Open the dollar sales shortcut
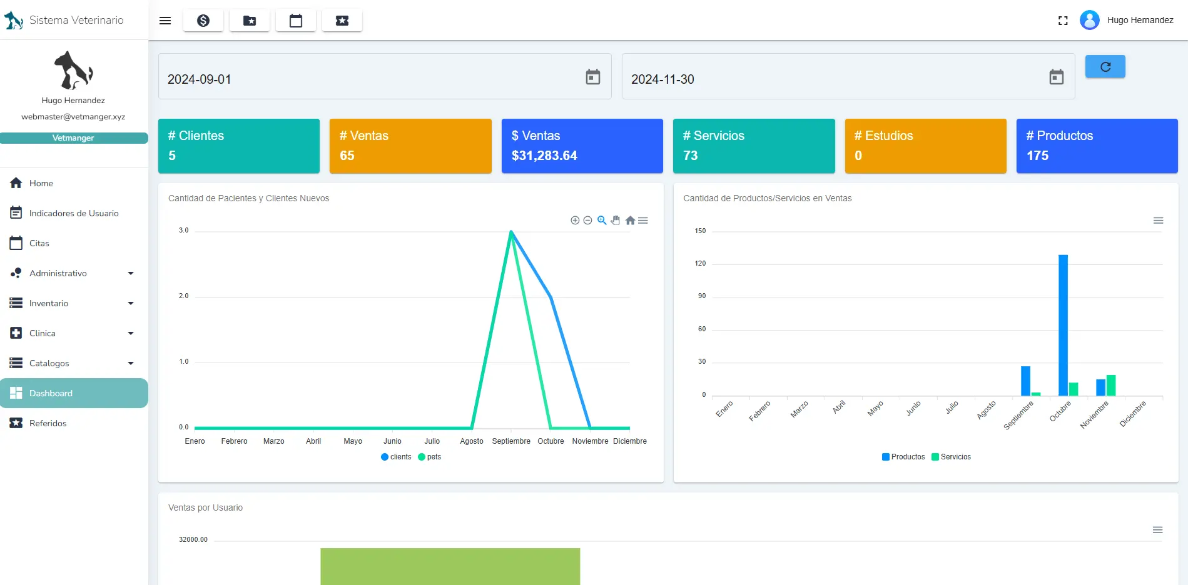Image resolution: width=1188 pixels, height=585 pixels. point(203,21)
